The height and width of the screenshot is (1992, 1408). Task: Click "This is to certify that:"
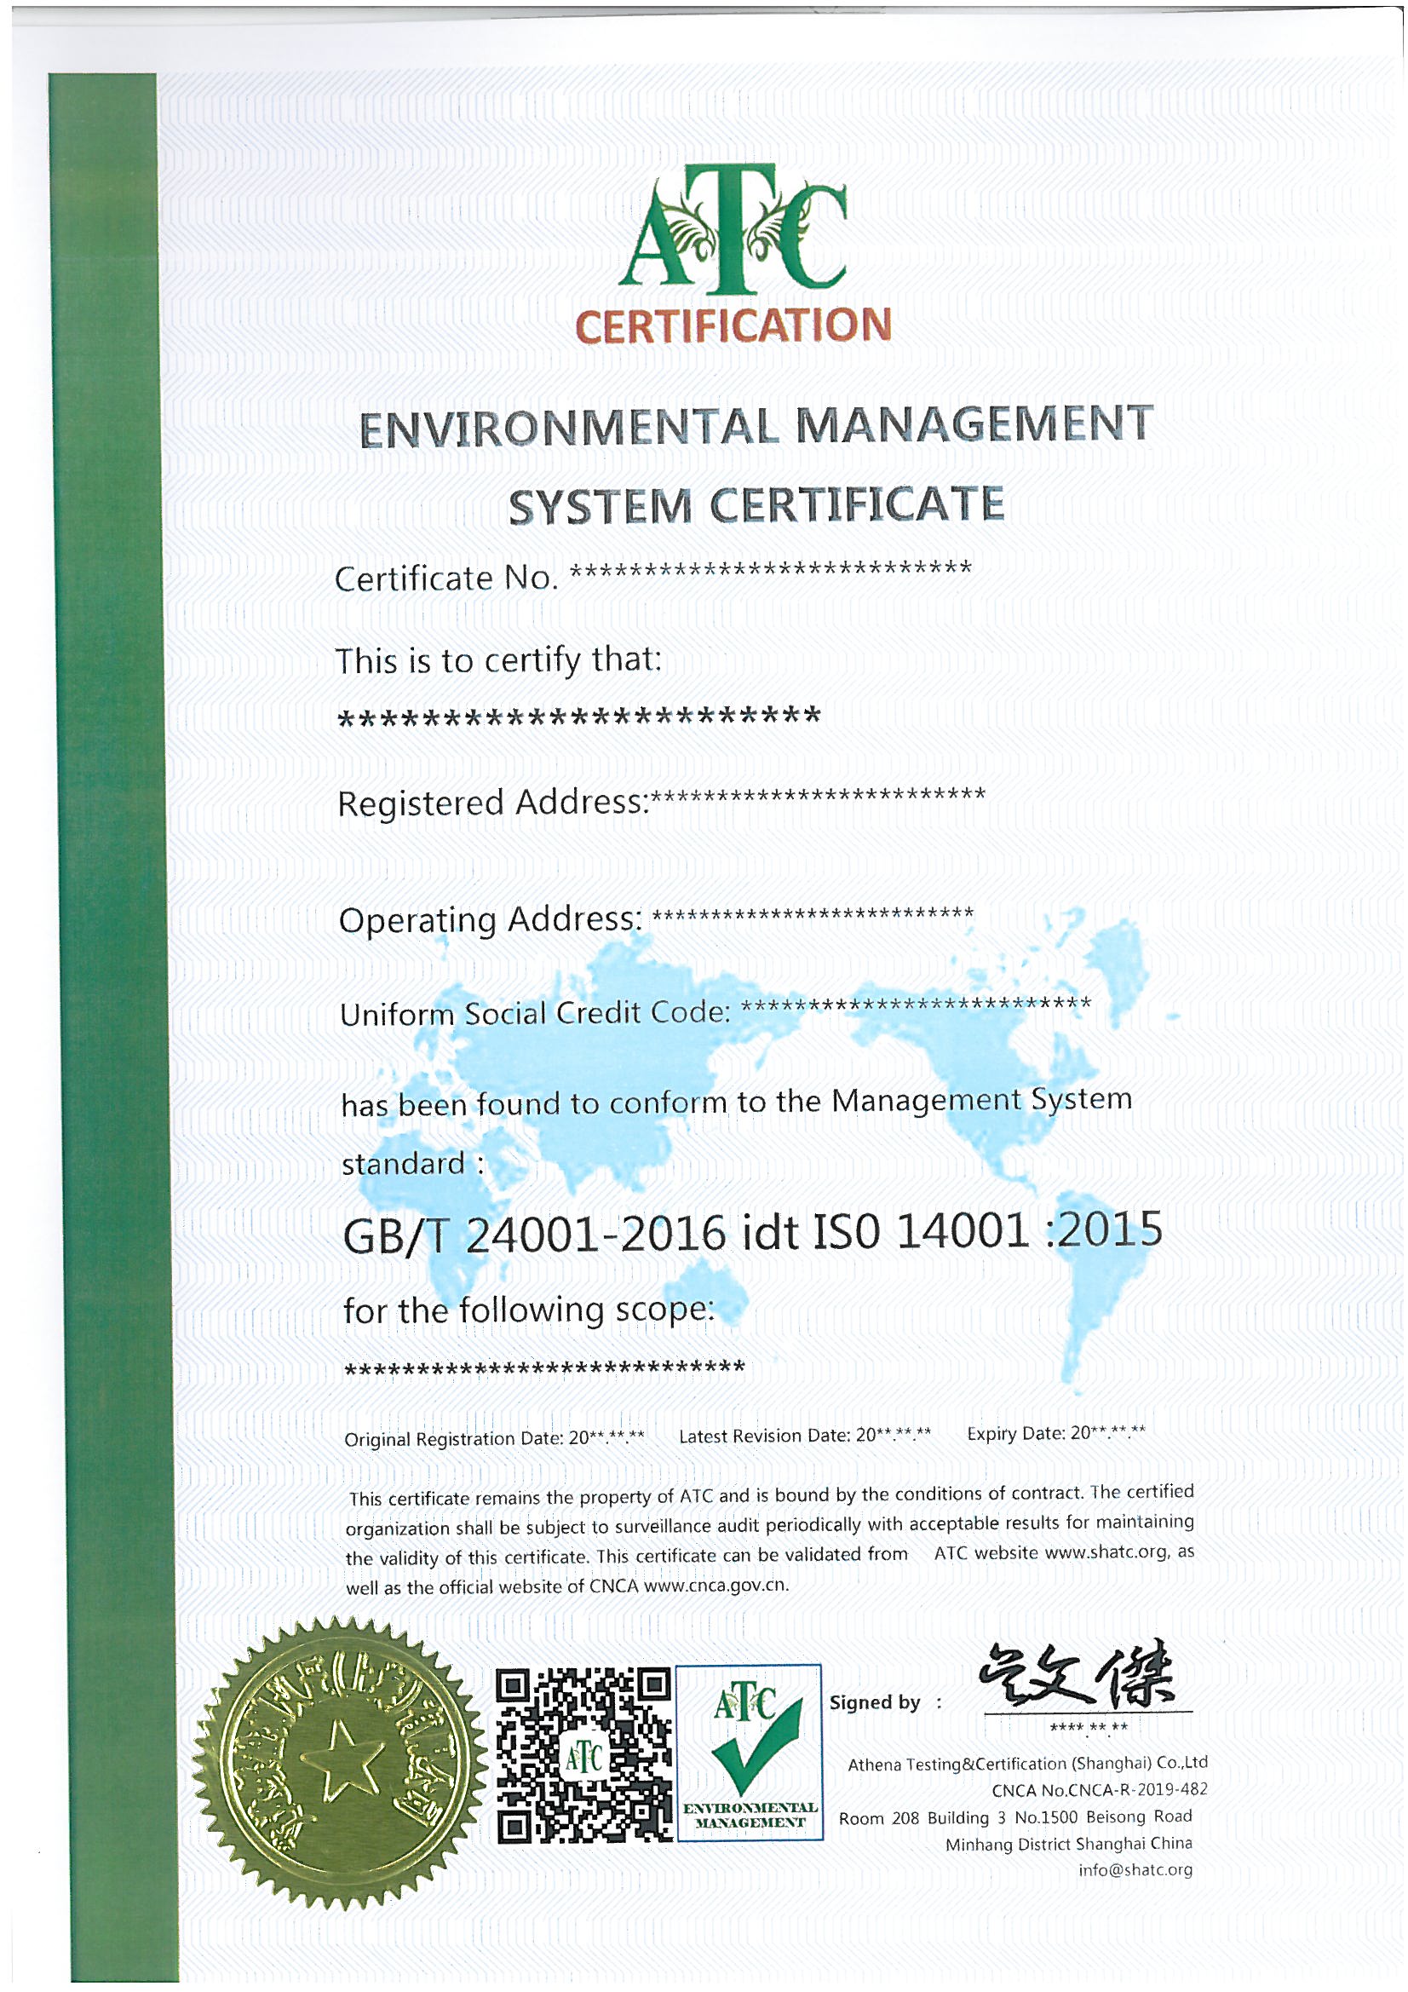coord(498,660)
